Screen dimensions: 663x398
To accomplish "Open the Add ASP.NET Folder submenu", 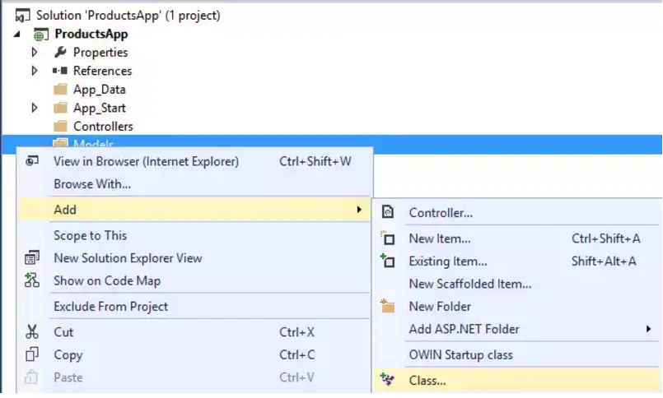I will click(x=465, y=329).
